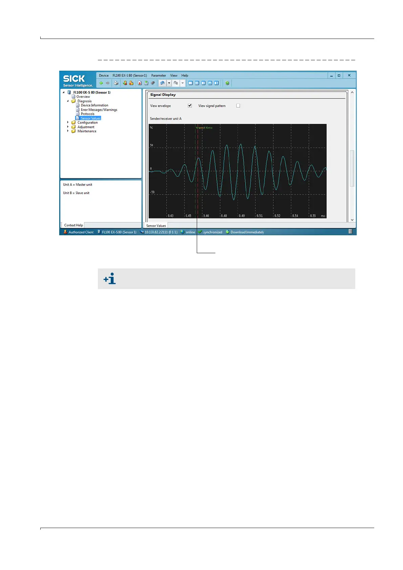Select the fifth window layout icon
403x570 pixels.
coord(216,83)
